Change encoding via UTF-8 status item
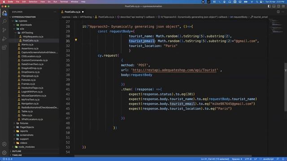 (x=248, y=159)
